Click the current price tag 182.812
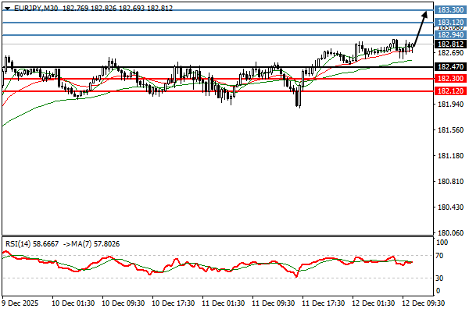Viewport: 469px width, 312px height. pyautogui.click(x=449, y=44)
